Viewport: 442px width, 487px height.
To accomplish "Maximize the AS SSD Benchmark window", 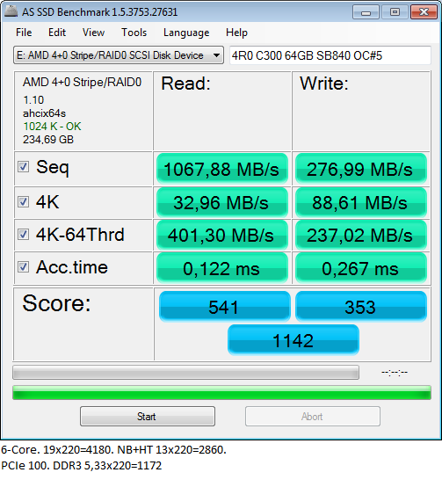I will point(395,12).
